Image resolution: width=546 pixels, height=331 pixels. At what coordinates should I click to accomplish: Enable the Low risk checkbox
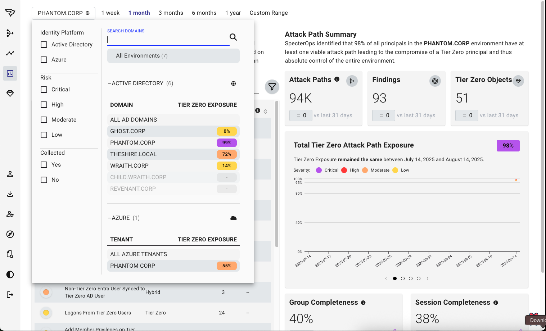(x=44, y=135)
